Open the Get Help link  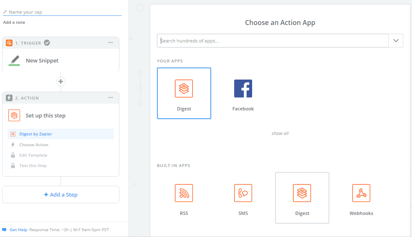[x=18, y=230]
